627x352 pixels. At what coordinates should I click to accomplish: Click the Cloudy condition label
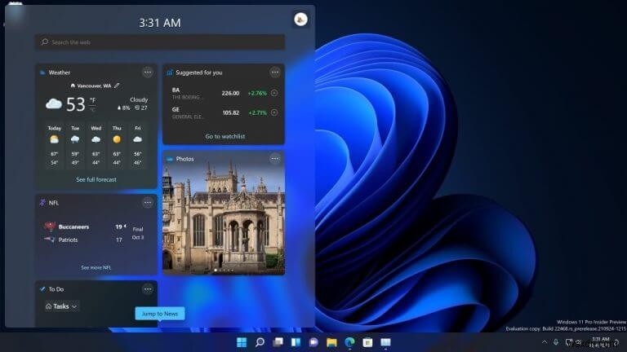(x=139, y=99)
